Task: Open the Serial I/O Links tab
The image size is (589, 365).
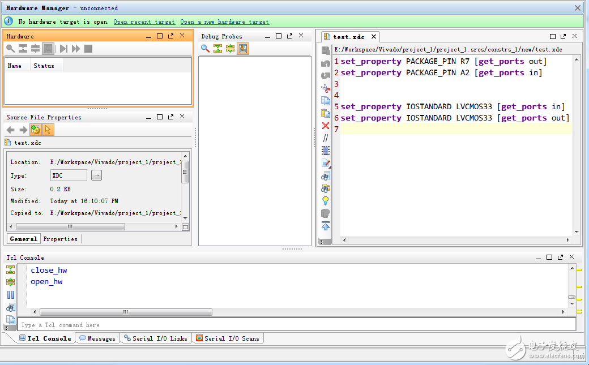Action: coord(156,338)
